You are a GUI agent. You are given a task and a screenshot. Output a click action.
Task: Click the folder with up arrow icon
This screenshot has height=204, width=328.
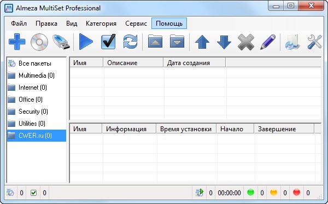pyautogui.click(x=155, y=41)
